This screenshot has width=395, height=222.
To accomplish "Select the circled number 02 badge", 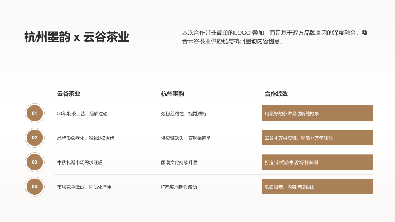I will coord(35,138).
